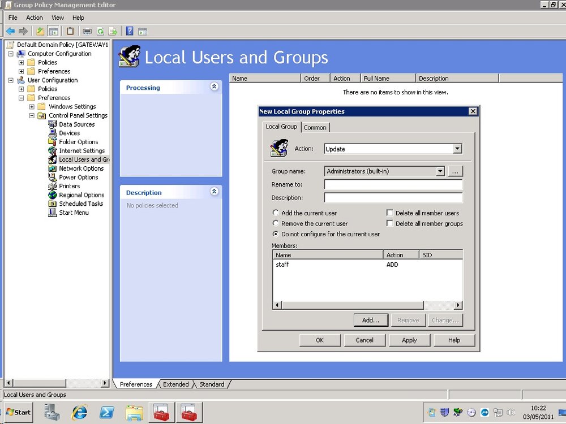Click the dialog Help button
The image size is (566, 424).
tap(454, 340)
